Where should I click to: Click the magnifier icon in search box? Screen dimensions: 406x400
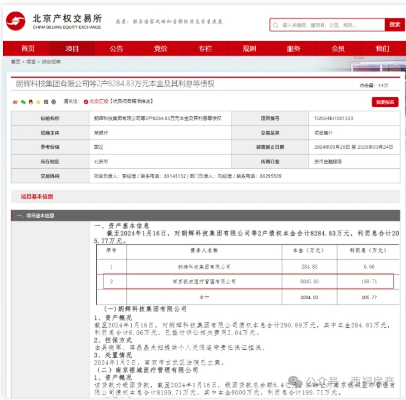point(276,25)
